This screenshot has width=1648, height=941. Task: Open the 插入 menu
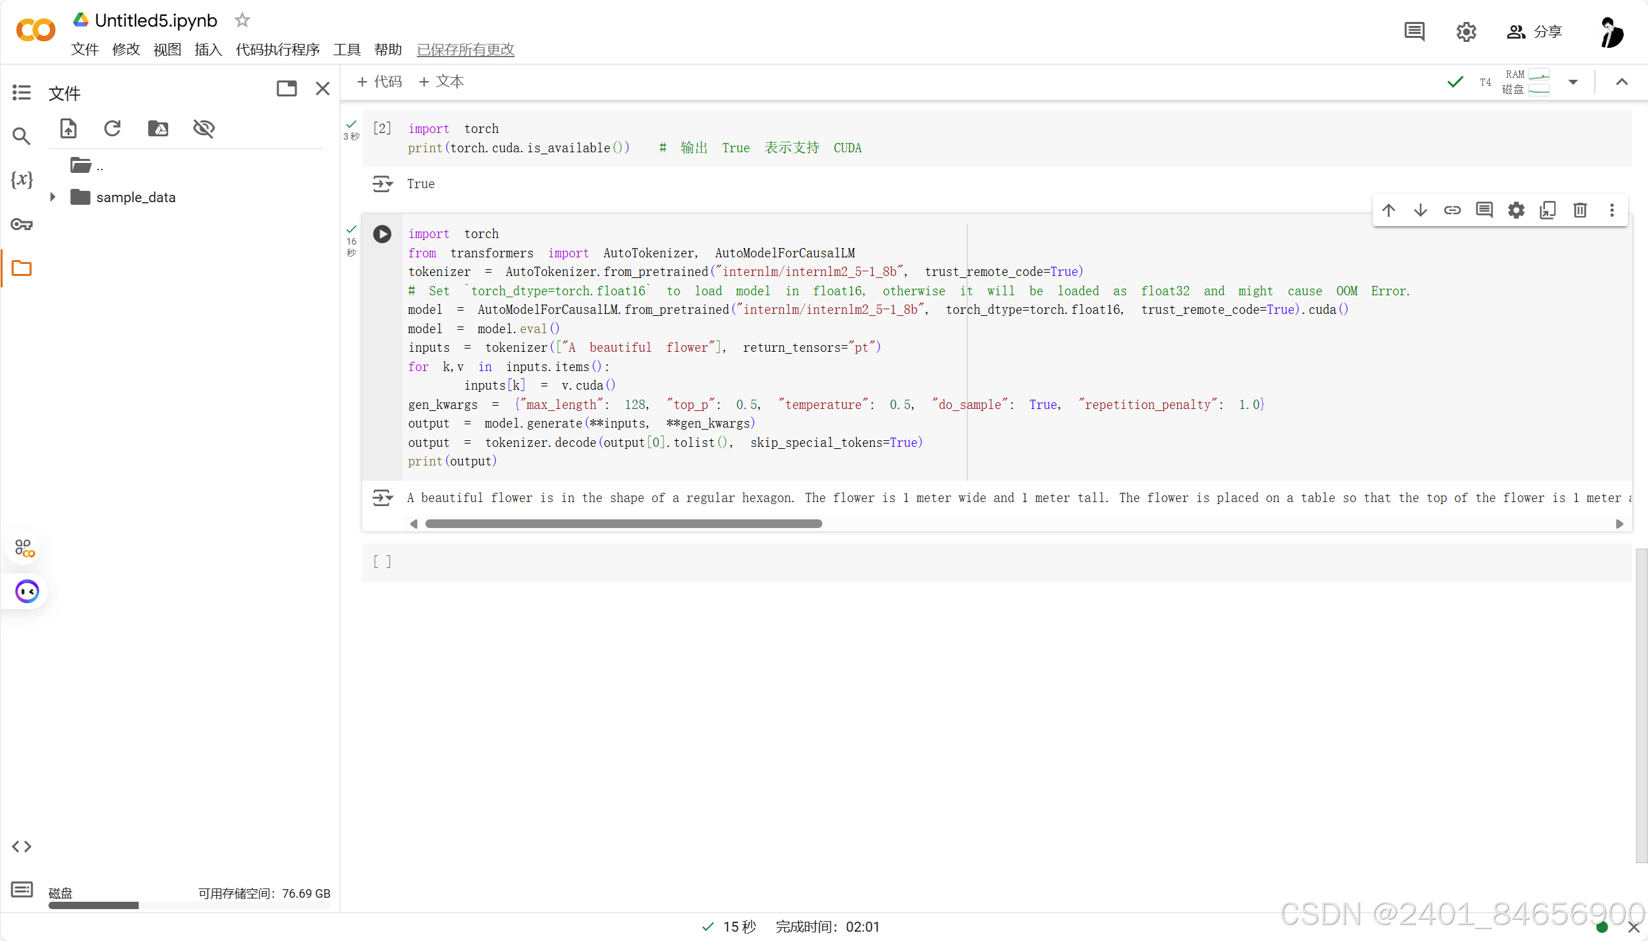[207, 49]
